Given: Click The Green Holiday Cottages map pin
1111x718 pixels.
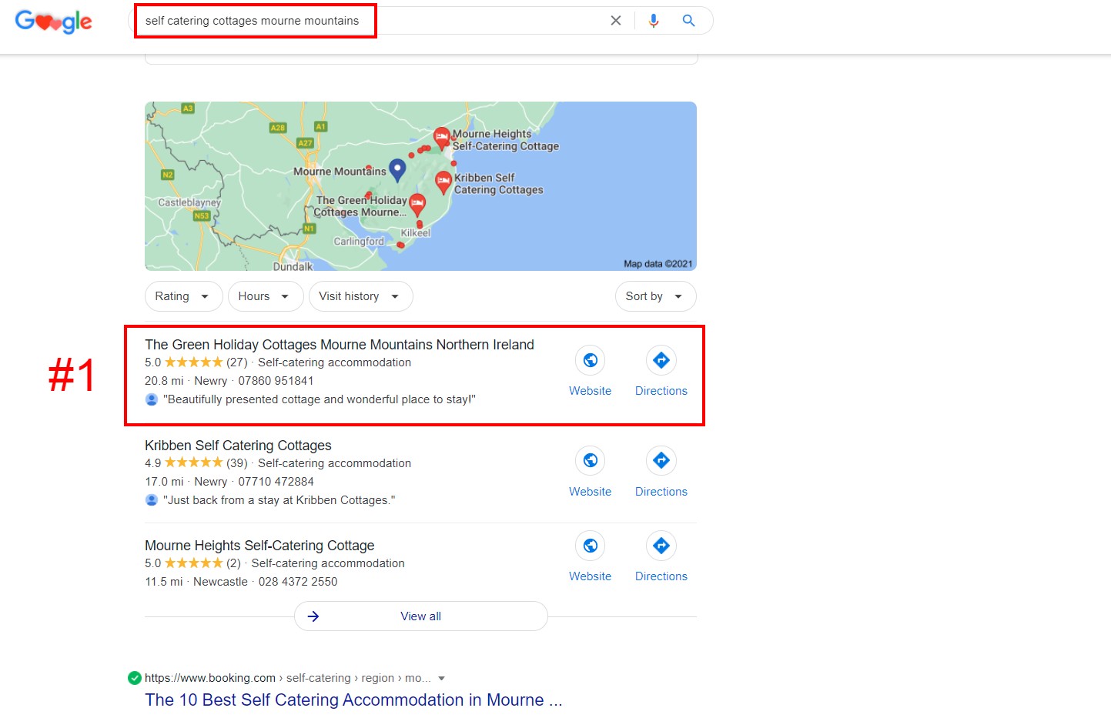Looking at the screenshot, I should click(x=417, y=205).
